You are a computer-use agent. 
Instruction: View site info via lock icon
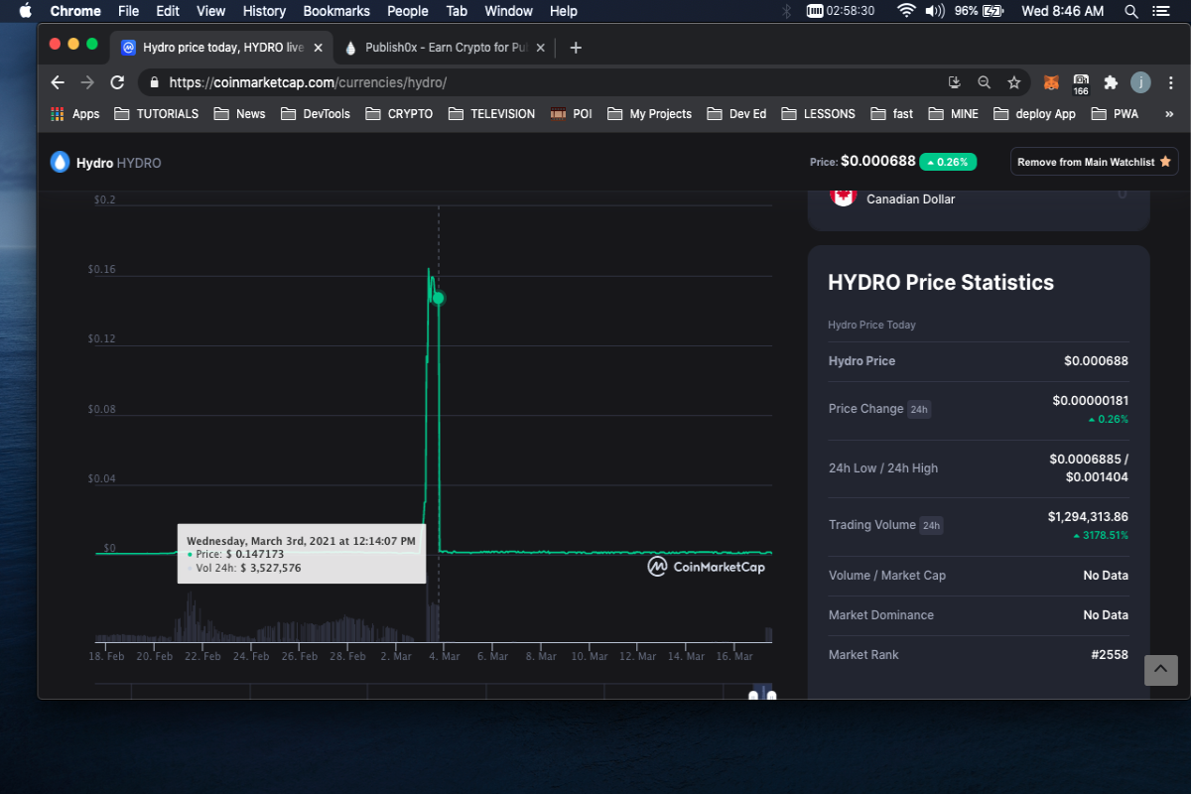(x=153, y=82)
